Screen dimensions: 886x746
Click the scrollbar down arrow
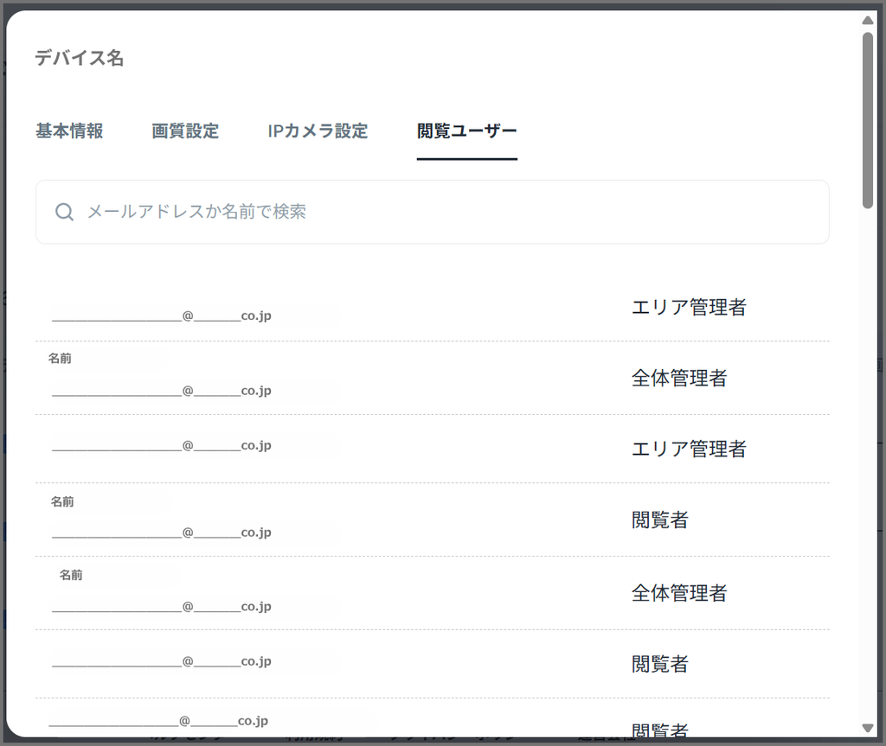(868, 728)
